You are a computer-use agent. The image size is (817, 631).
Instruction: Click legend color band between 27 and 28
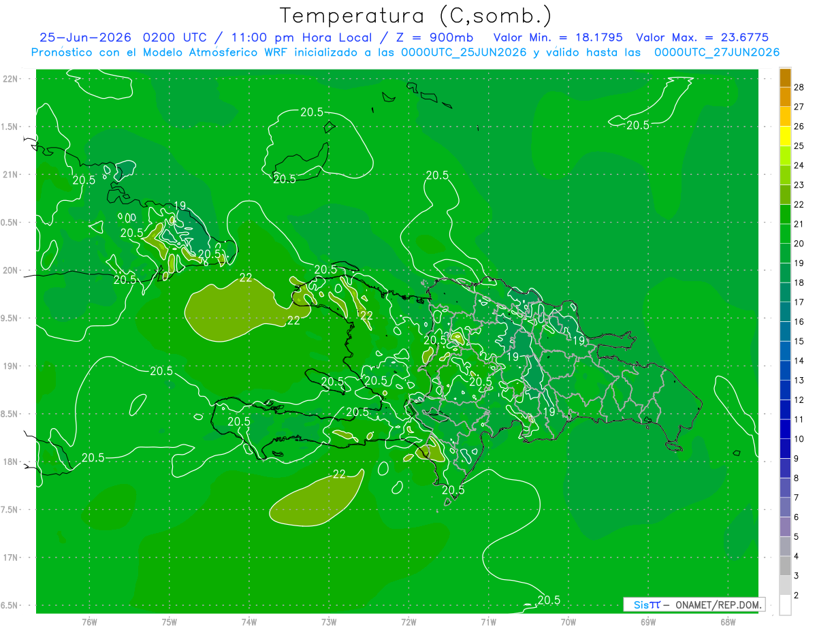[x=785, y=96]
